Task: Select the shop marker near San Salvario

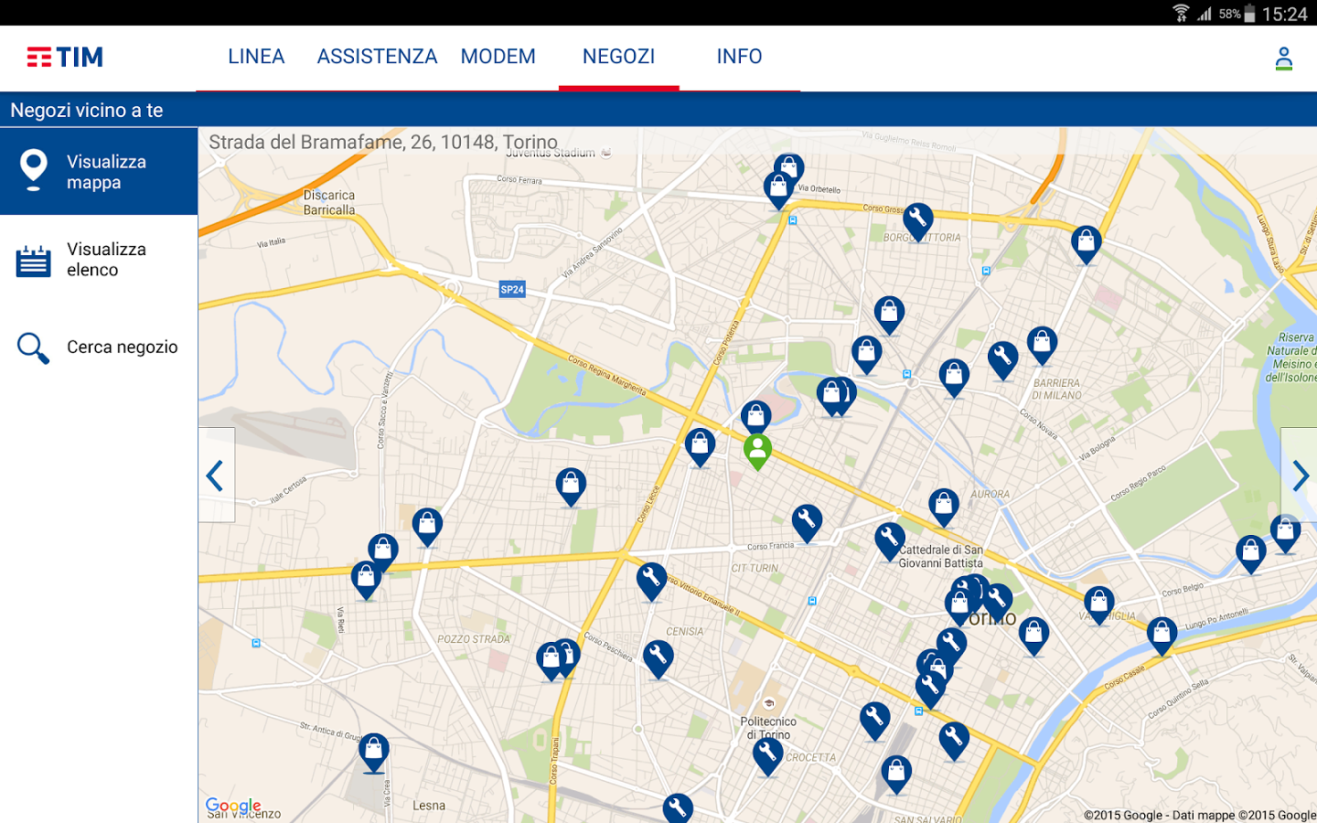Action: (x=896, y=774)
